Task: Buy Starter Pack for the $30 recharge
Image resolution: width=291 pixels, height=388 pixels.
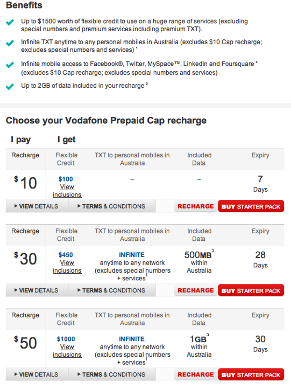Action: 251,290
